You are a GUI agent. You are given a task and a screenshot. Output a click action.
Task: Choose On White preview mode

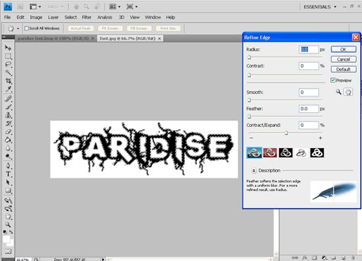(x=301, y=153)
